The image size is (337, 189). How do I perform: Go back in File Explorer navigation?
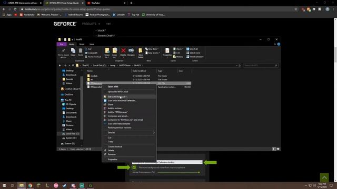click(60, 65)
